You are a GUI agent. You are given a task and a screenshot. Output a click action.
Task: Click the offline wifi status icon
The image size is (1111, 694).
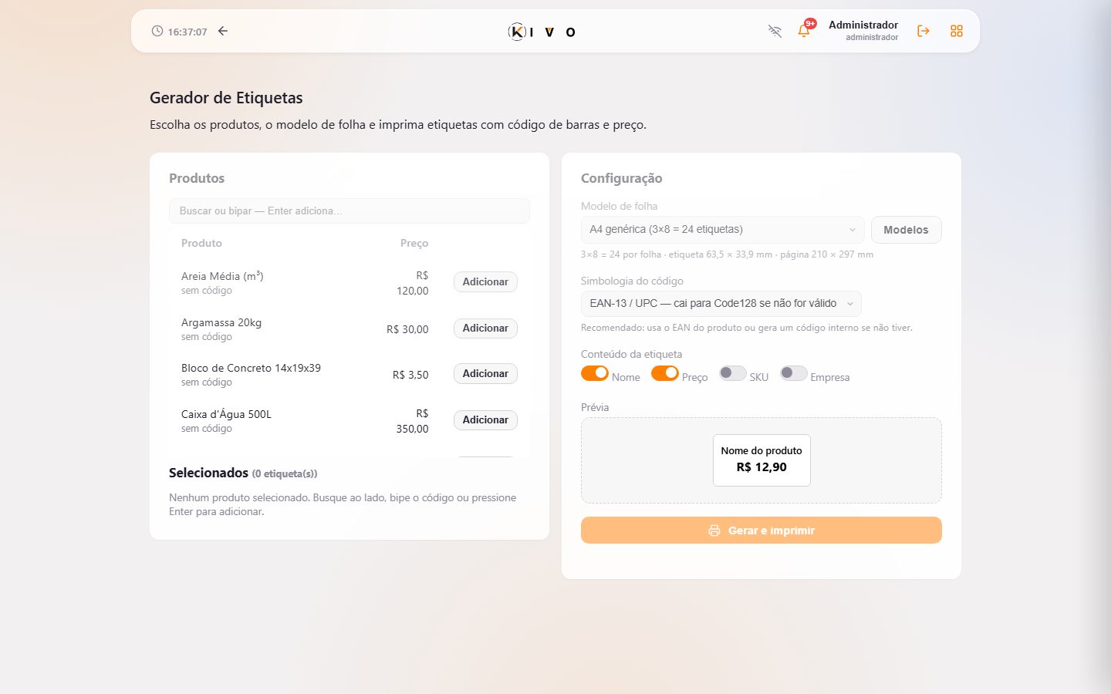[x=775, y=31]
